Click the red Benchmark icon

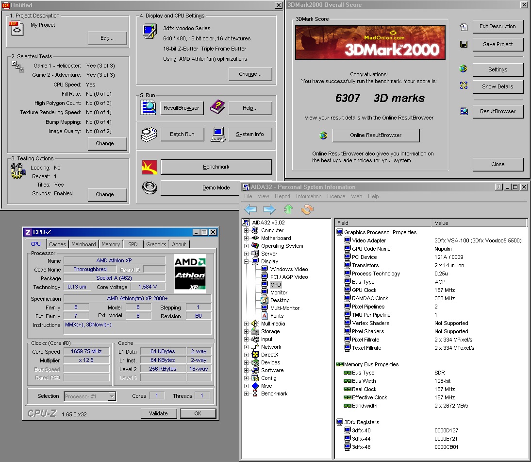click(x=149, y=167)
